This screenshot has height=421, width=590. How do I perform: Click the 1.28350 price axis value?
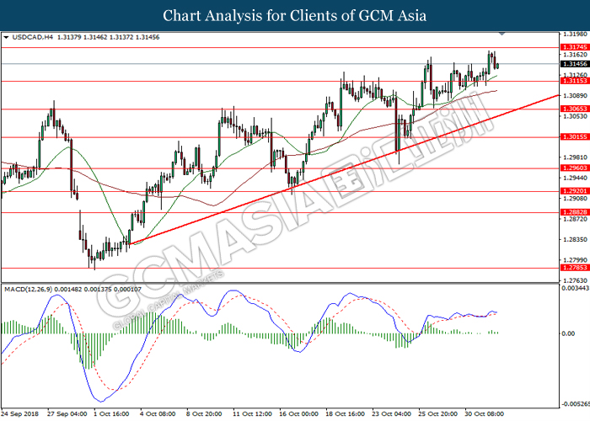click(x=575, y=239)
